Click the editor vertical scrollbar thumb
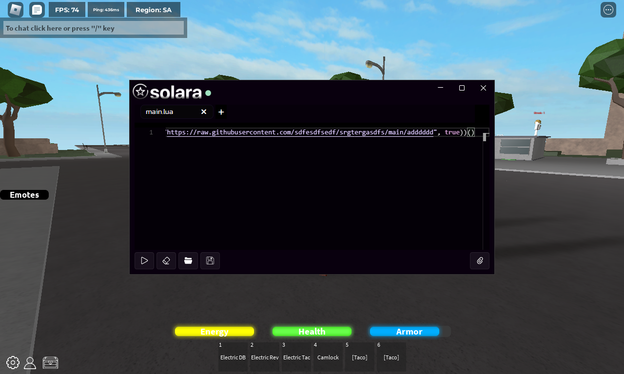Image resolution: width=624 pixels, height=374 pixels. tap(485, 137)
